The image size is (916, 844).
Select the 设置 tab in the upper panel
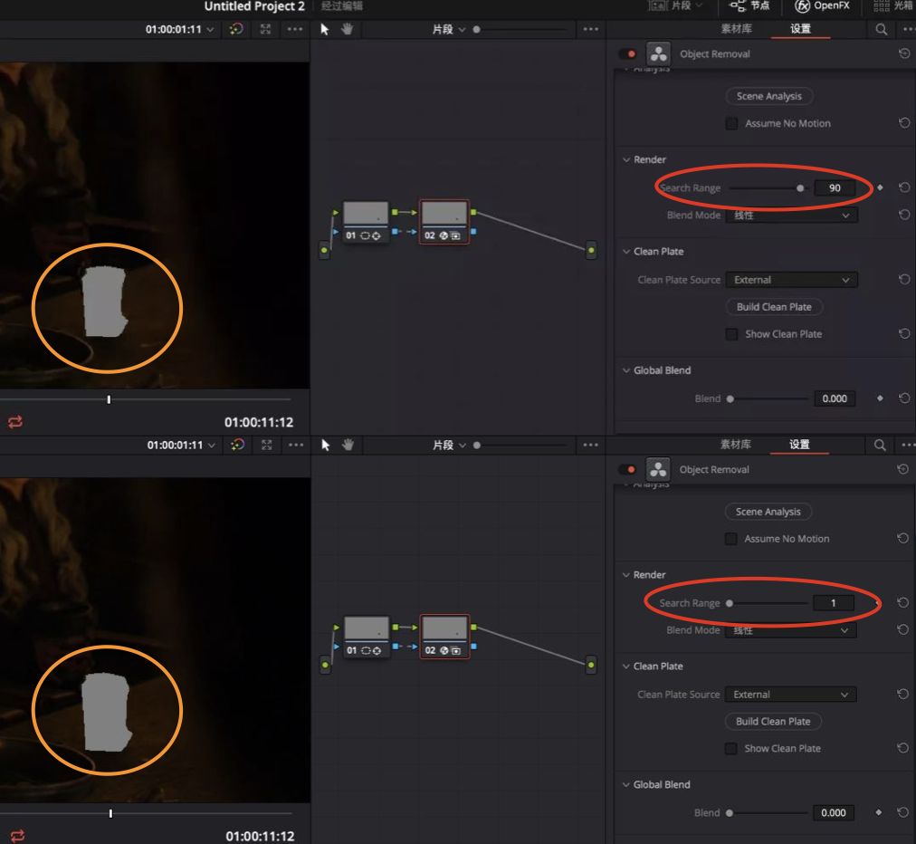pos(800,29)
